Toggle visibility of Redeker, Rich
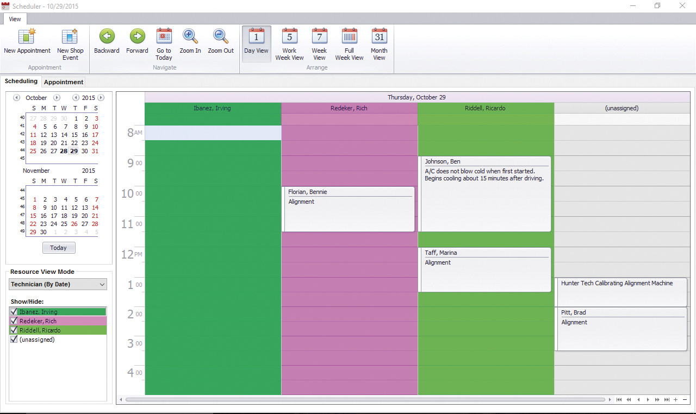The image size is (696, 414). point(14,321)
